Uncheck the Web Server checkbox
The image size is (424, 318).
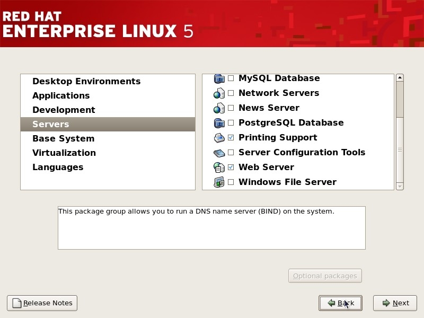coord(231,167)
